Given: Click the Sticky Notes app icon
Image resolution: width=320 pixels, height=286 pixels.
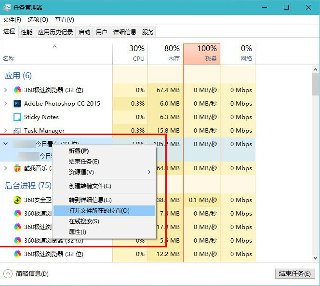Looking at the screenshot, I should coord(17,117).
